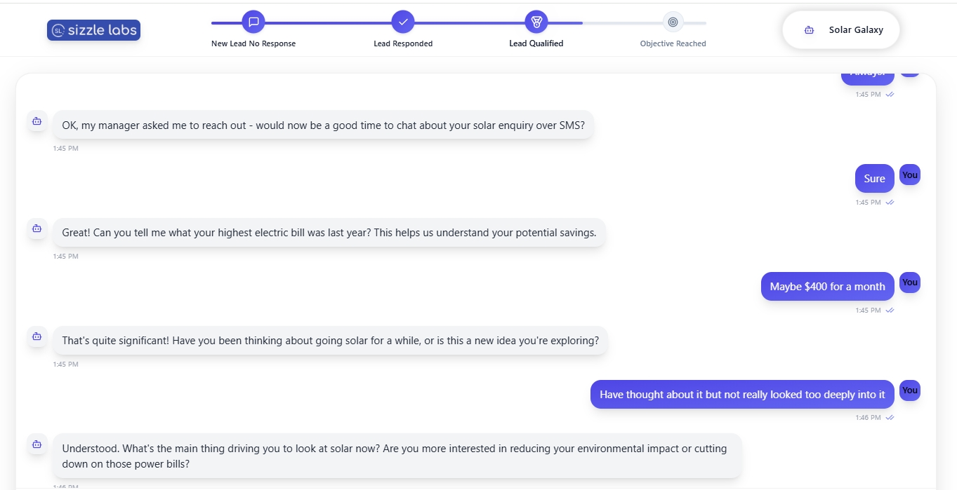Screen dimensions: 957x490
Task: Click the You avatar beside the $400 message
Action: pos(909,283)
